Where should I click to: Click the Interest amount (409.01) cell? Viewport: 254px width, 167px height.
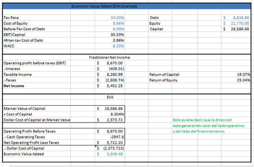(110, 69)
